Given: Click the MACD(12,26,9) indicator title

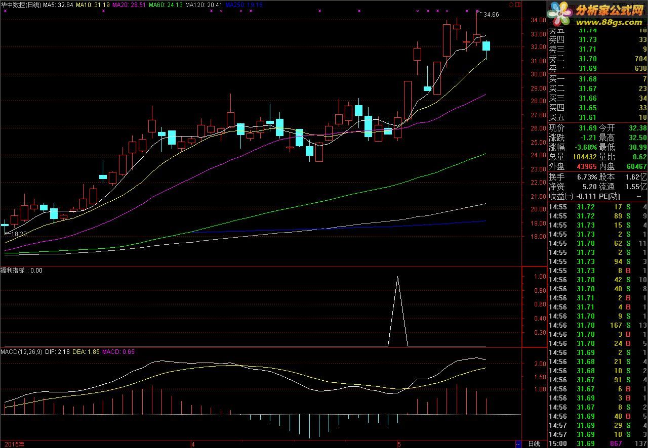Looking at the screenshot, I should coord(22,351).
